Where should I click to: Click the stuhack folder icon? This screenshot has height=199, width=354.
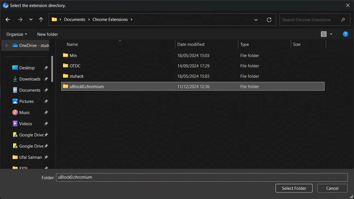click(65, 76)
